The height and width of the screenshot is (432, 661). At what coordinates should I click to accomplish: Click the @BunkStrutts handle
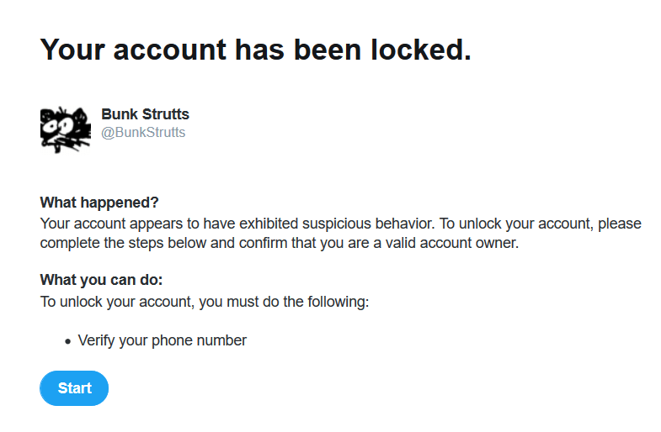click(143, 133)
